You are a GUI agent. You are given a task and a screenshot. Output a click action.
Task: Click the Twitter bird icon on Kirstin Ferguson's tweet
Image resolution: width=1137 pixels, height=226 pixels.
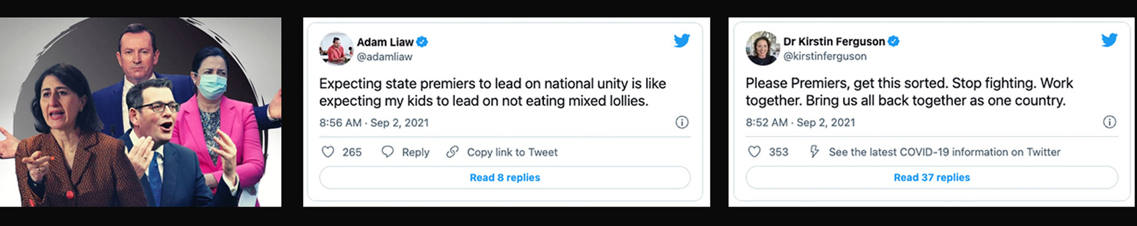point(1109,40)
